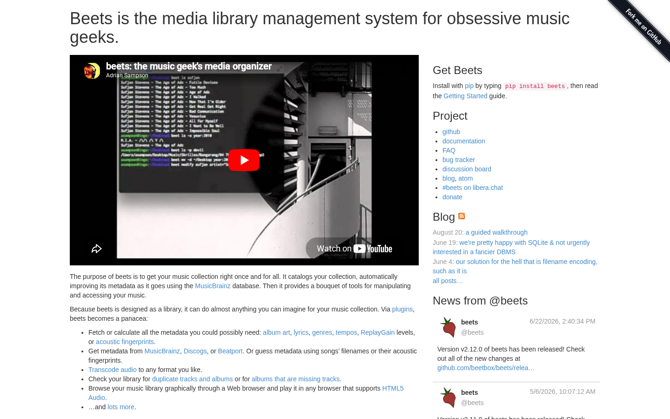Open the FAQ link

(x=449, y=150)
